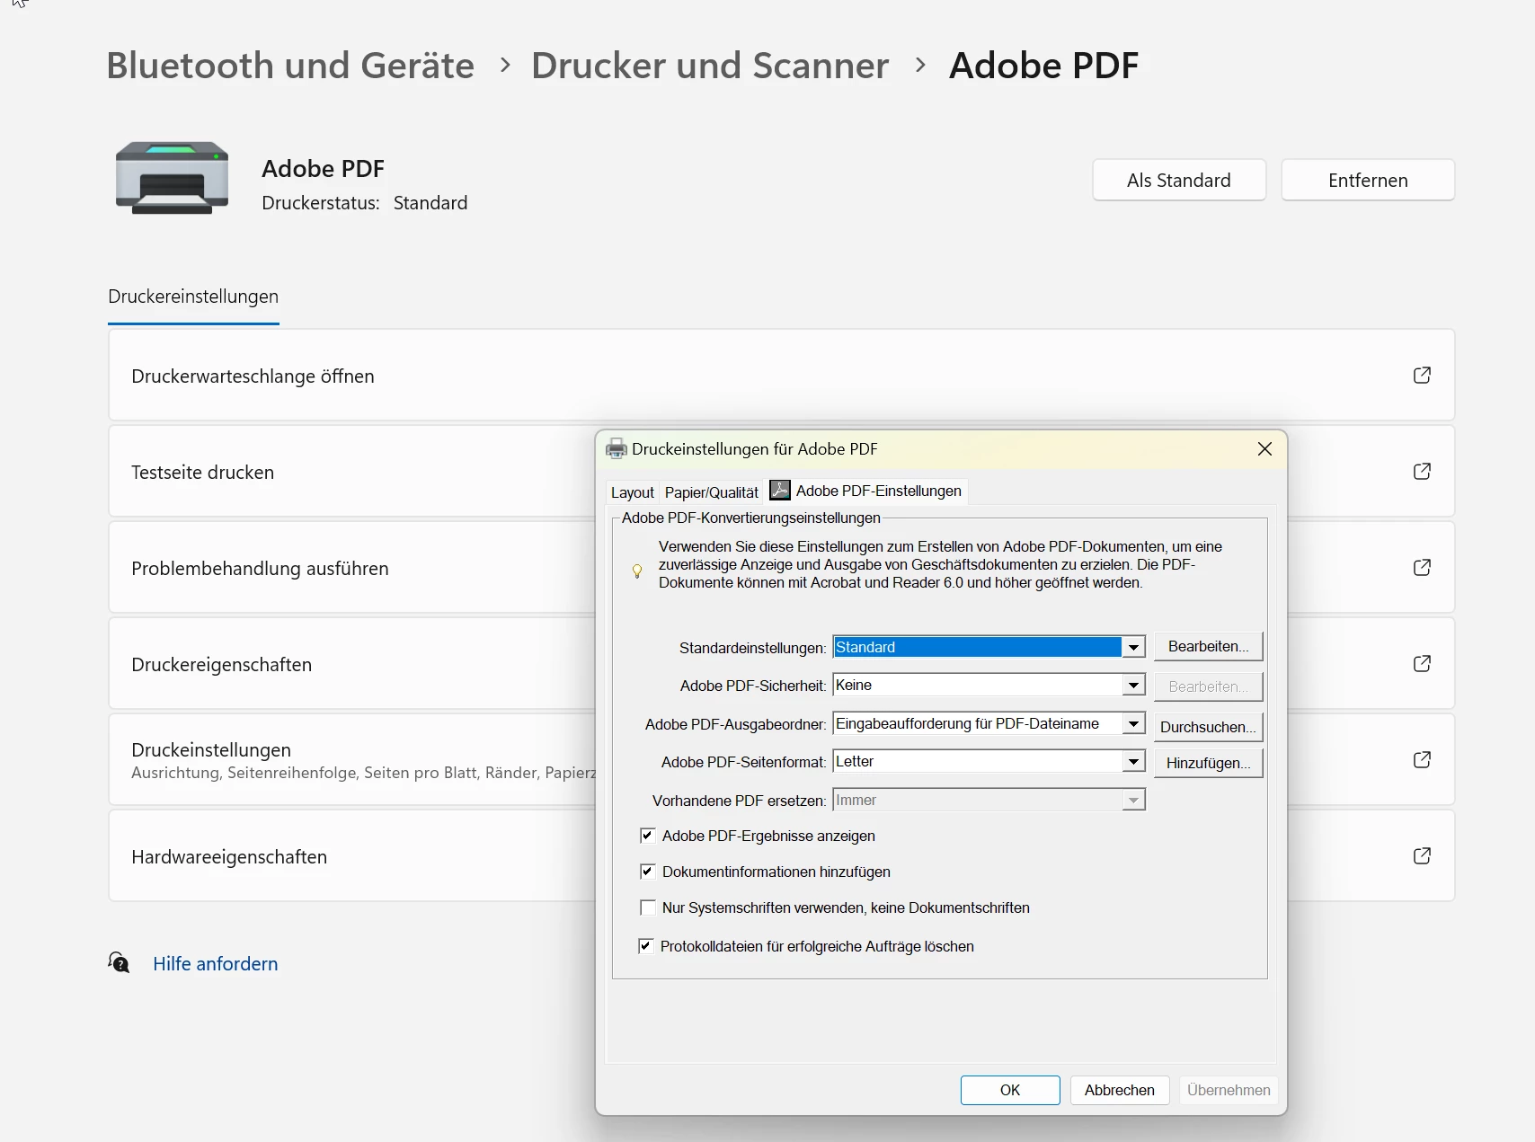Switch to the Papier/Qualität tab
This screenshot has height=1142, width=1535.
712,492
